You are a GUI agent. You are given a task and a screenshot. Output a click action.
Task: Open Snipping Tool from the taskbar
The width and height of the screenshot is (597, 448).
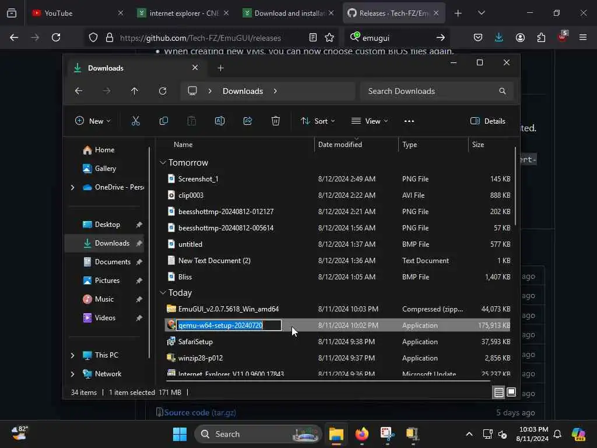point(387,434)
